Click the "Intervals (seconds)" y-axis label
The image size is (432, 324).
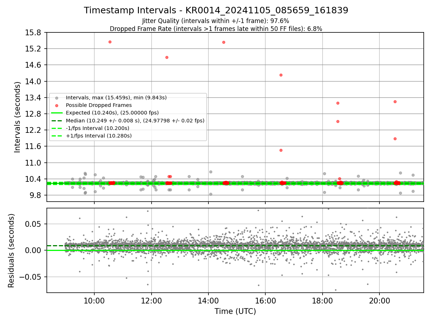coord(17,117)
